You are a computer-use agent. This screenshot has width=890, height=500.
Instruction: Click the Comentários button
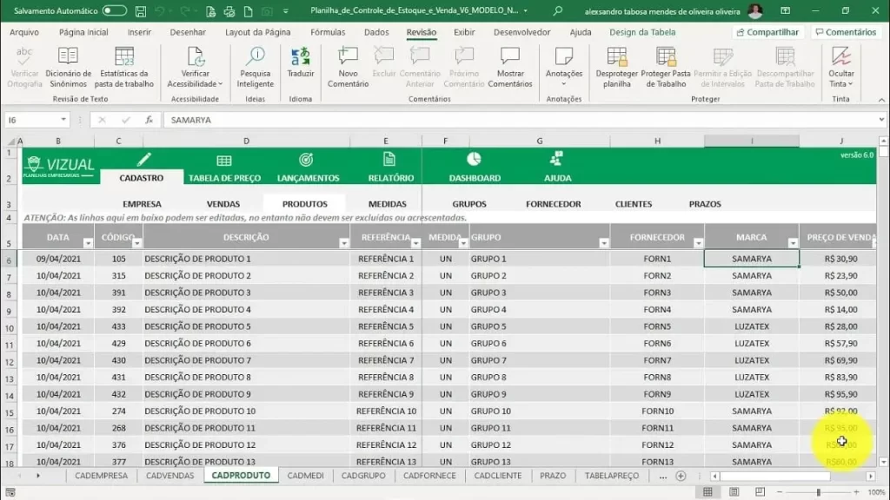[846, 32]
